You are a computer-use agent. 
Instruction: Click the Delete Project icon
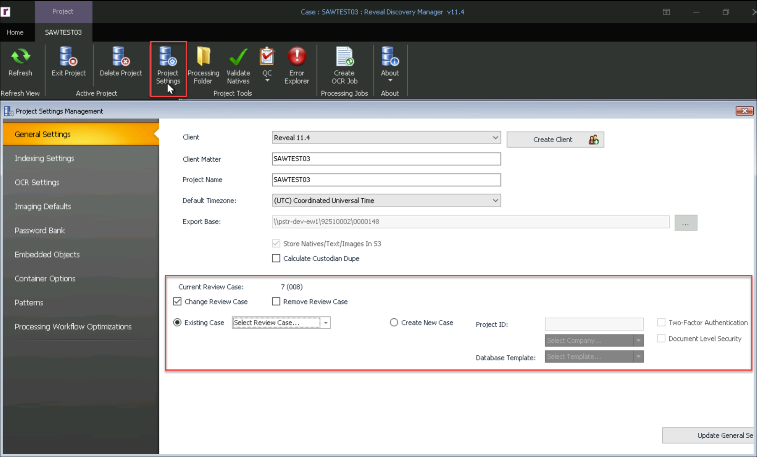tap(120, 62)
